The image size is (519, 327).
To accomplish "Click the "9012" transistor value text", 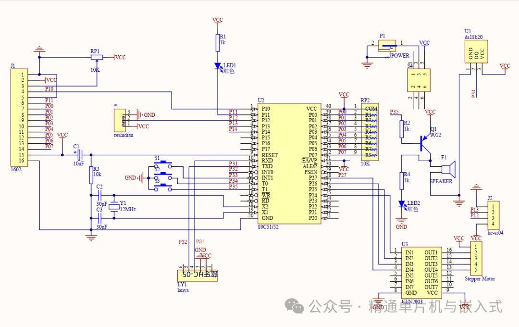I will (435, 135).
